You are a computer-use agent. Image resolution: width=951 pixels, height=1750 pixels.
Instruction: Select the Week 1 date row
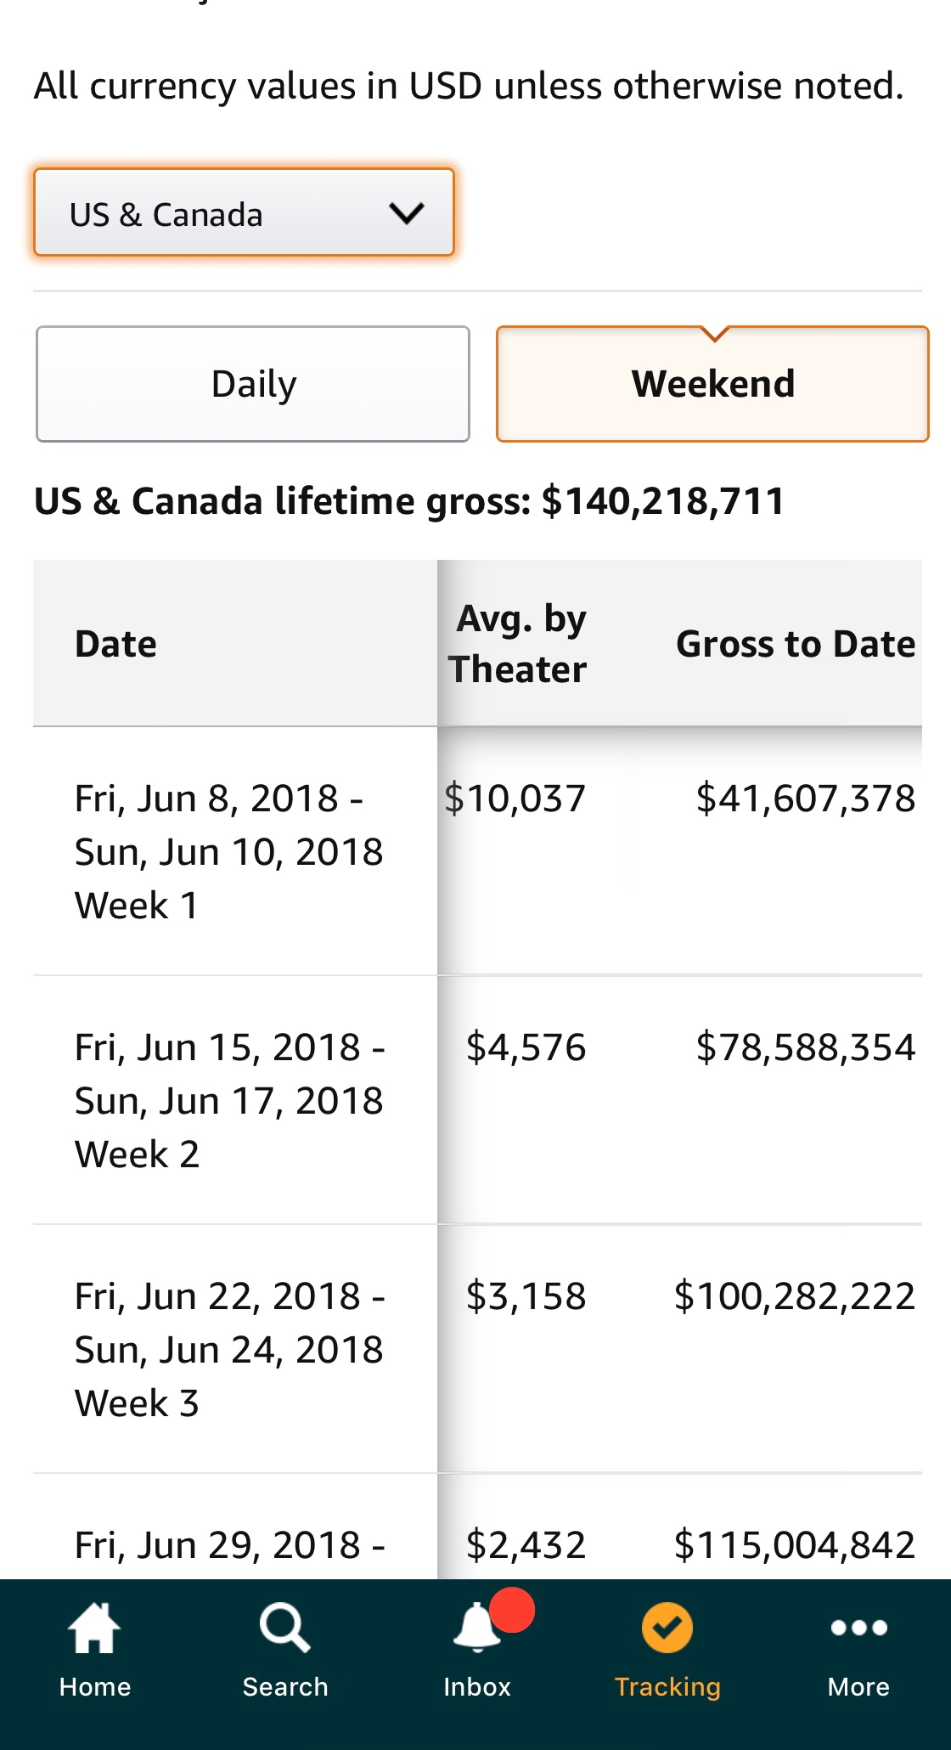point(229,851)
